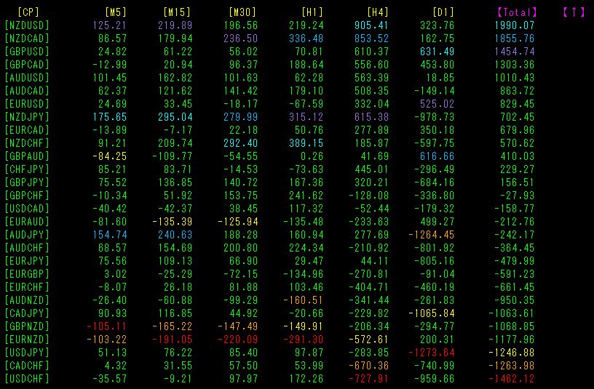
Task: Select the CADJPY currency pair label
Action: (x=27, y=313)
